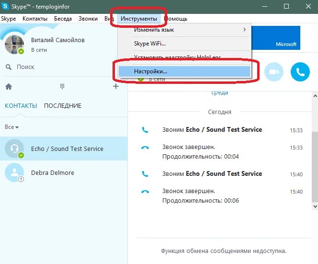Click Звонок завершен entry at 15:33
The width and height of the screenshot is (318, 264).
[x=189, y=147]
